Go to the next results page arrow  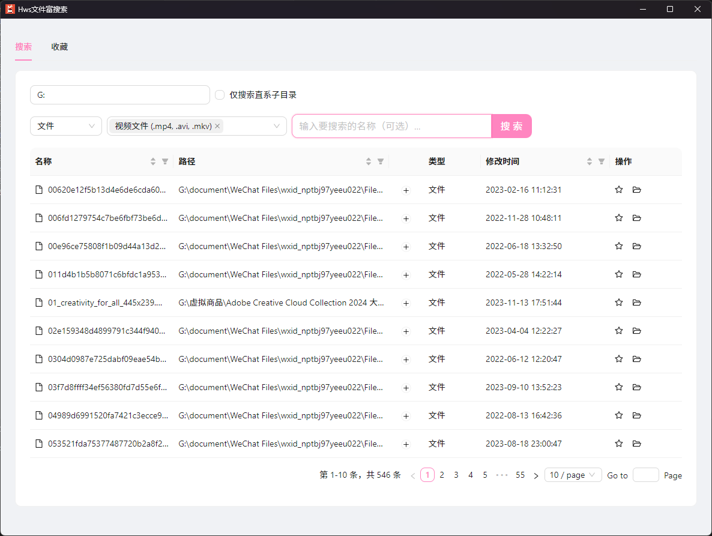[x=536, y=475]
